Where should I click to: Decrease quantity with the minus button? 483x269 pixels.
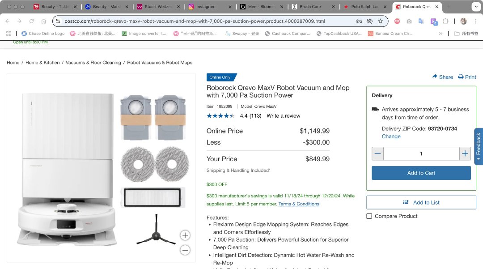click(x=378, y=154)
